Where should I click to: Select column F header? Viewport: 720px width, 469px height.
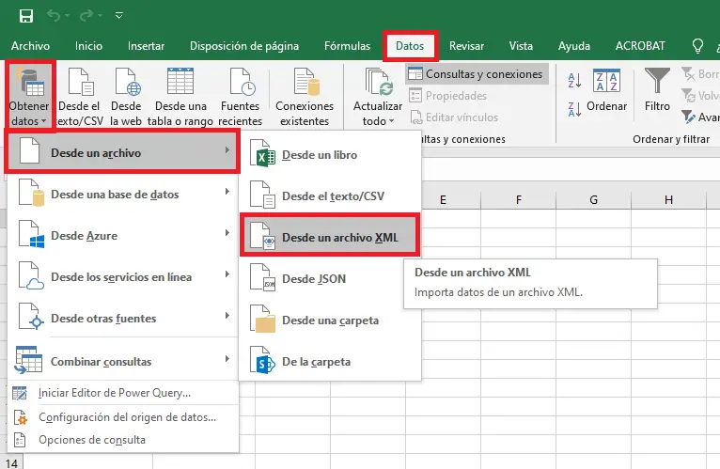pos(519,200)
